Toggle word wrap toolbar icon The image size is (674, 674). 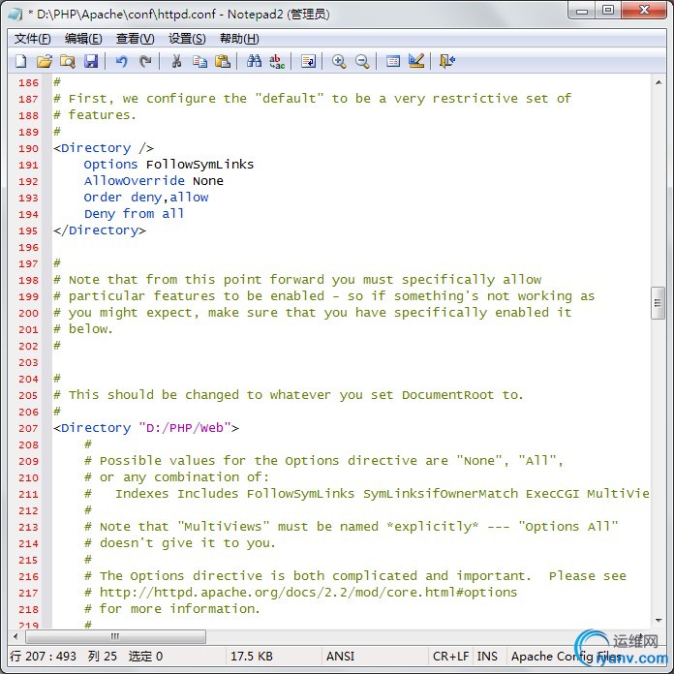pyautogui.click(x=308, y=61)
